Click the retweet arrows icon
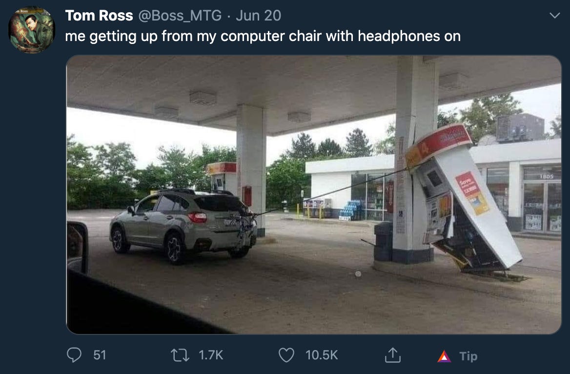This screenshot has height=374, width=570. pos(180,355)
